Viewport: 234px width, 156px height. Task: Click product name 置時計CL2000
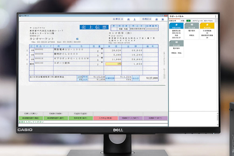tap(66, 54)
